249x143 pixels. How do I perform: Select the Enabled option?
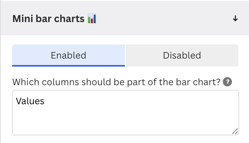tap(68, 56)
